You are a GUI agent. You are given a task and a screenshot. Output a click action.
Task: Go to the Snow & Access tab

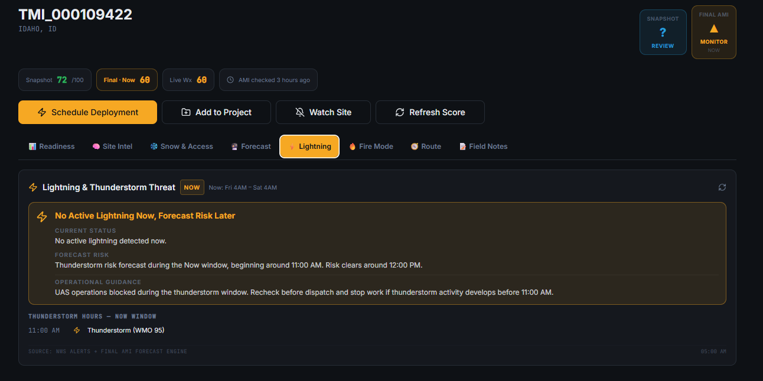(x=181, y=146)
